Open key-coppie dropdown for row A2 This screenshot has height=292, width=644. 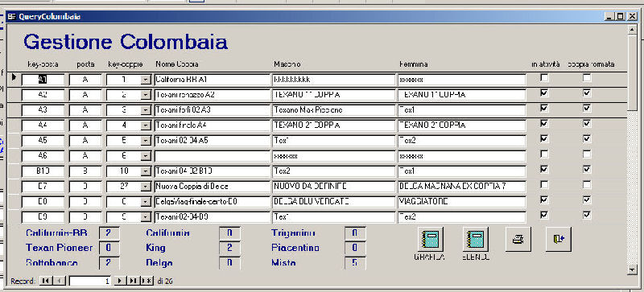pyautogui.click(x=146, y=95)
